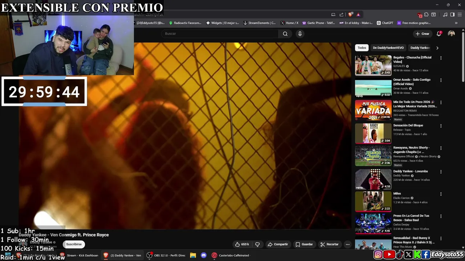
Task: Open Casterlabs-Caffeinated taskbar window
Action: pyautogui.click(x=231, y=256)
